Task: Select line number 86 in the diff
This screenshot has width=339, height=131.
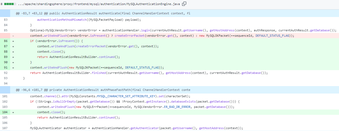Action: click(x=6, y=41)
